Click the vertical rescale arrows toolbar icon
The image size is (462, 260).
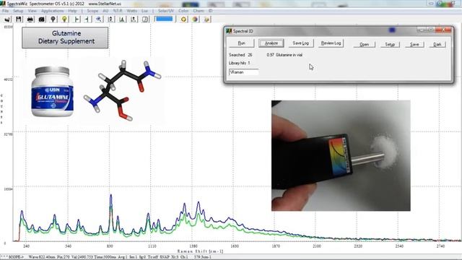pyautogui.click(x=110, y=19)
